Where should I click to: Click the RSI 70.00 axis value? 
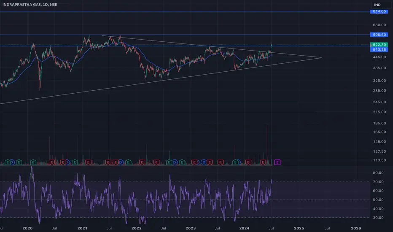378,182
